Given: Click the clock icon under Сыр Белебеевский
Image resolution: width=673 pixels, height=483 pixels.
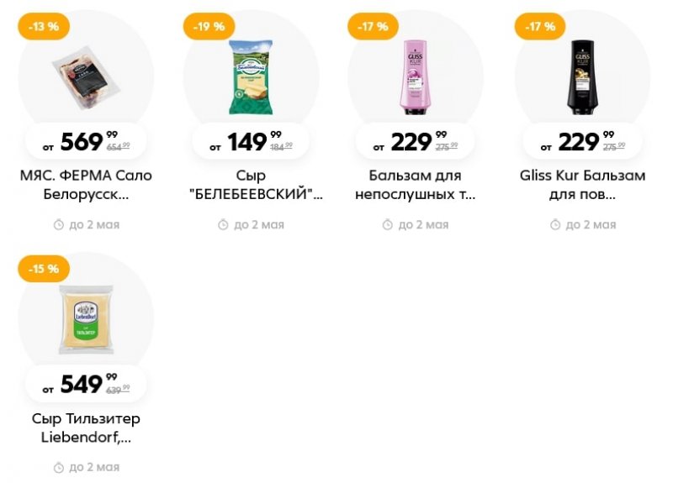Looking at the screenshot, I should point(223,224).
